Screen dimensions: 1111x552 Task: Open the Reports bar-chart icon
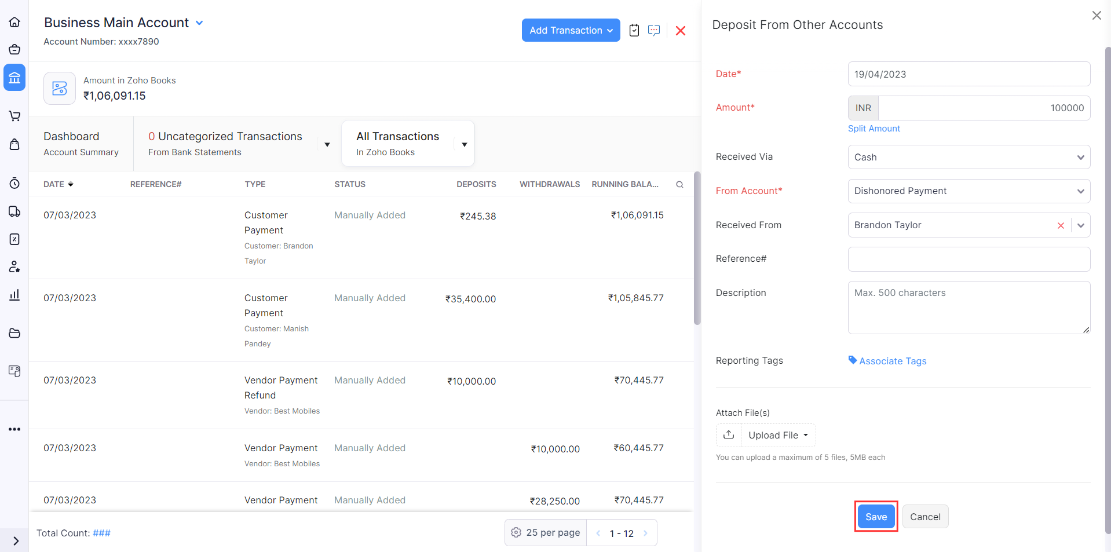[x=14, y=295]
